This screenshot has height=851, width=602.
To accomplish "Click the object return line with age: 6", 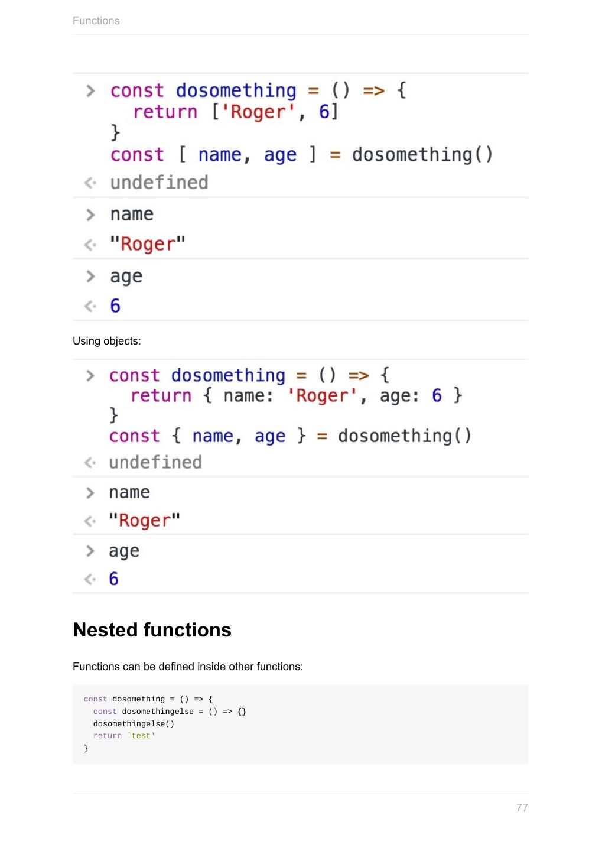I will 297,395.
